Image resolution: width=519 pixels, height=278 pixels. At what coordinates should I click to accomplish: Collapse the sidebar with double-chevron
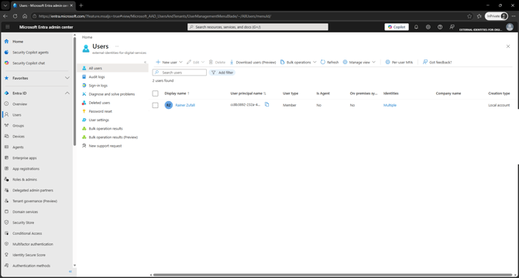coord(70,271)
